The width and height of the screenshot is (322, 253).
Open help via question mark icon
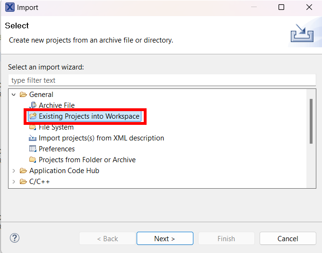(x=15, y=238)
